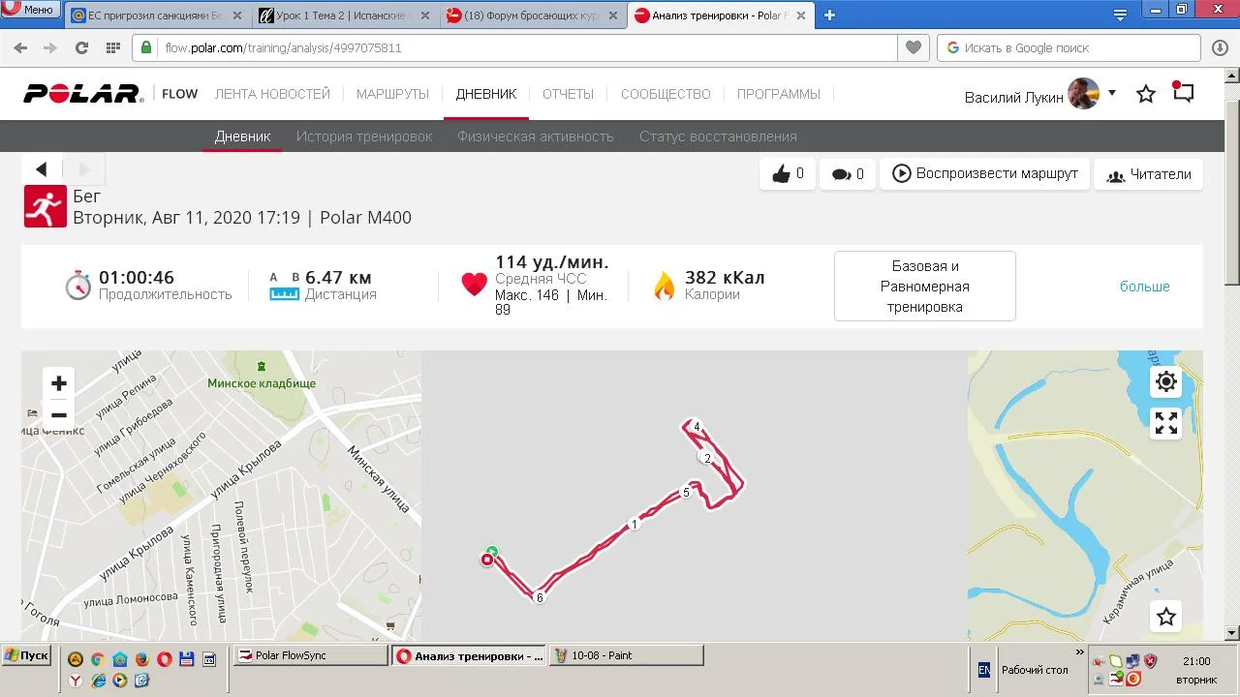Open the Читатели button
The image size is (1240, 697).
coord(1148,174)
